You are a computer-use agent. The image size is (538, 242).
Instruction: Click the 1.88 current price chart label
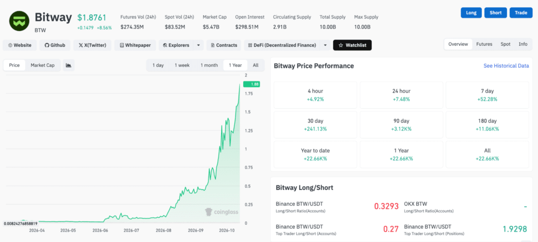[251, 84]
